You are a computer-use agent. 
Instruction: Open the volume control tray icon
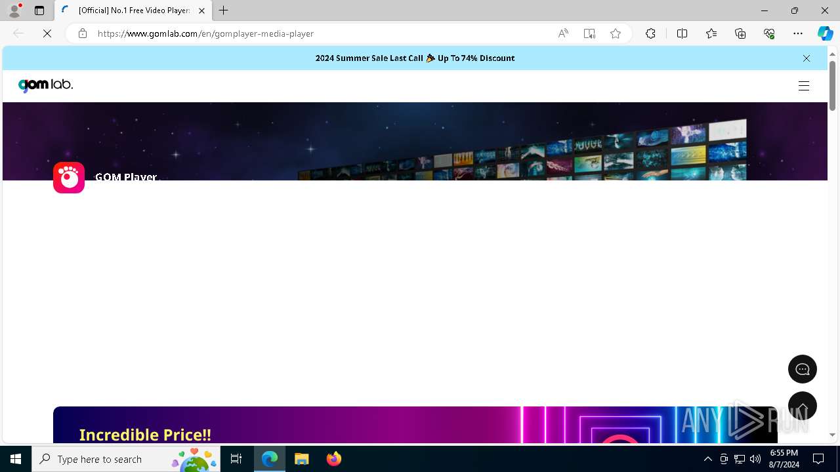[755, 459]
